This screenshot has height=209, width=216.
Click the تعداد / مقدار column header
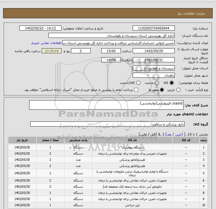[50, 140]
